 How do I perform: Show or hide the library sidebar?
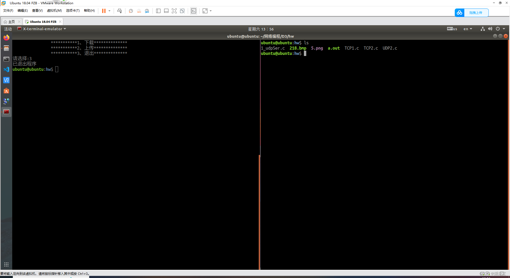point(158,11)
